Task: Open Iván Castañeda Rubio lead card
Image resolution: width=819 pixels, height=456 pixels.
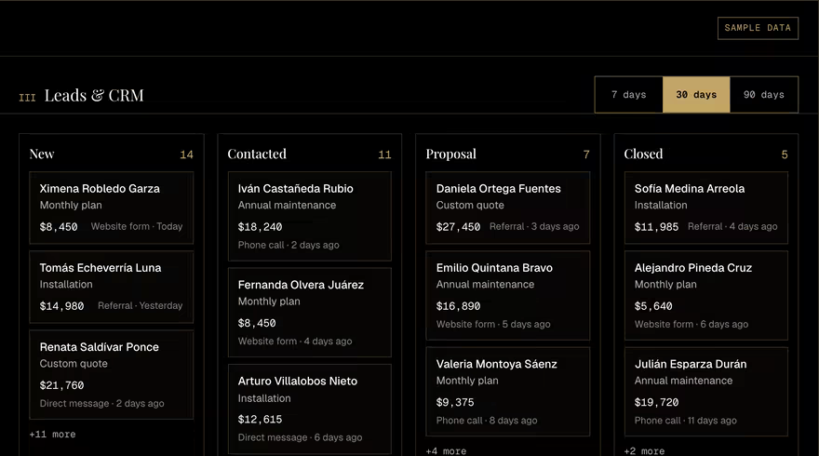Action: 310,216
